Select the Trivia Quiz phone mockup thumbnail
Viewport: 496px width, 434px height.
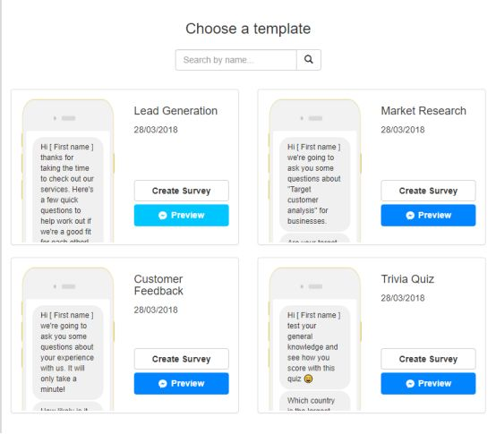(315, 339)
